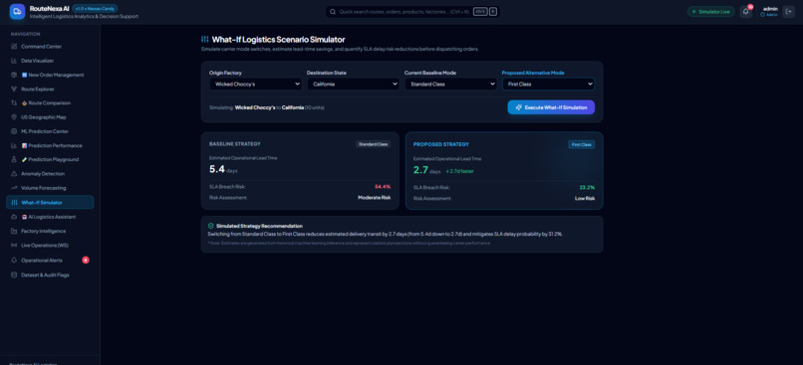This screenshot has width=803, height=365.
Task: Open Prediction Performance page
Action: click(x=50, y=145)
